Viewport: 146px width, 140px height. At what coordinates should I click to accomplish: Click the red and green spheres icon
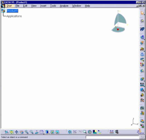click(x=142, y=126)
